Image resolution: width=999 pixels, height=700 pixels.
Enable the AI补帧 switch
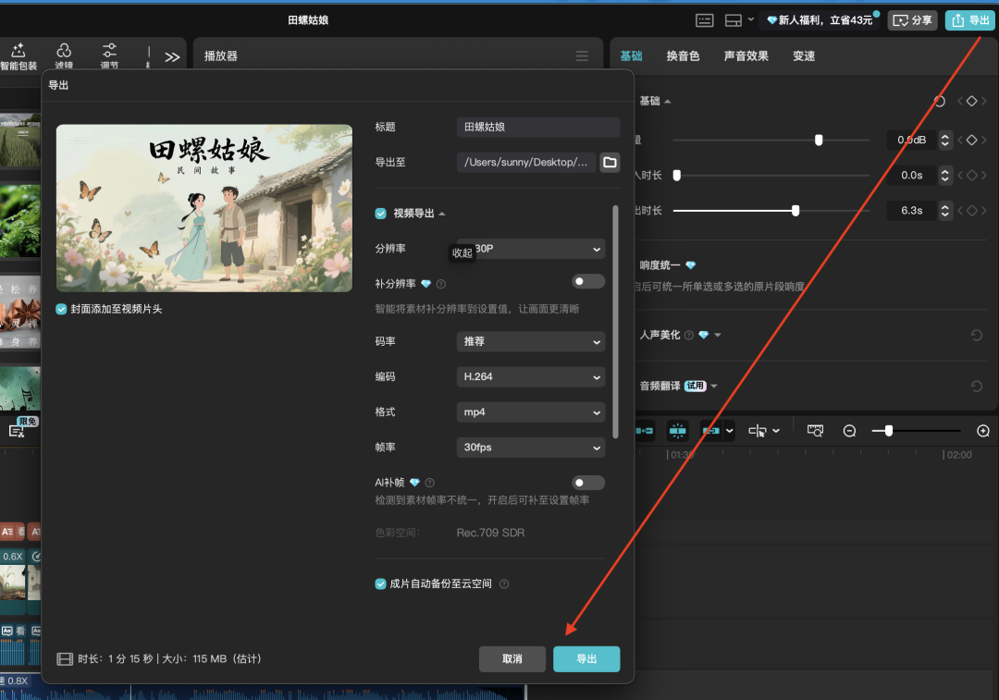(588, 482)
